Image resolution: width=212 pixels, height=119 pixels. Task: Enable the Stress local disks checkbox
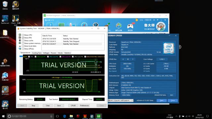[23, 46]
